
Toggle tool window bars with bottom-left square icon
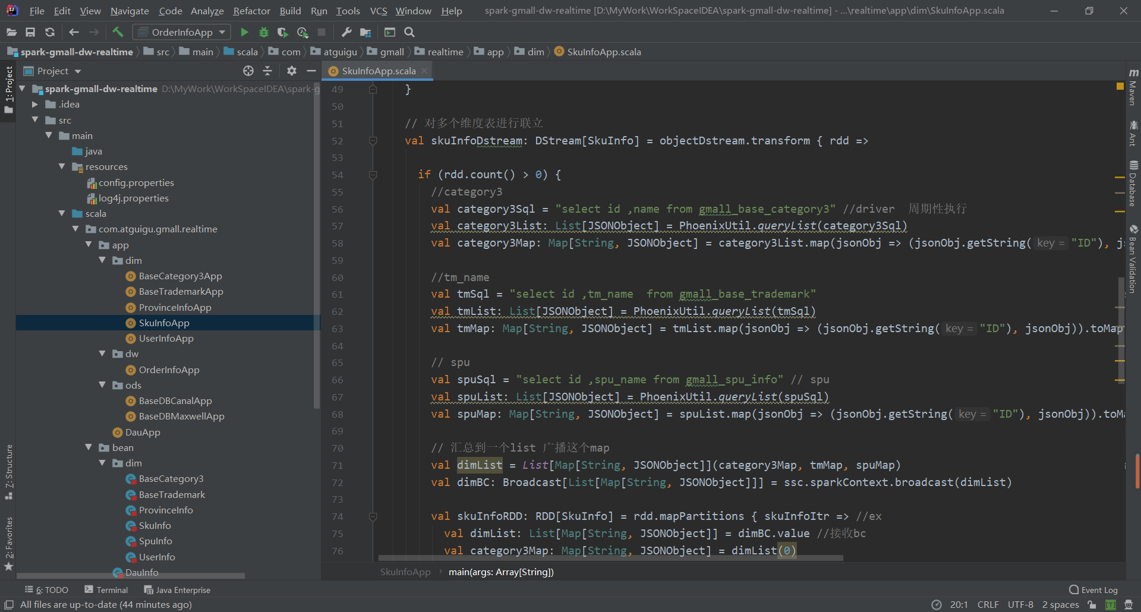pos(9,605)
